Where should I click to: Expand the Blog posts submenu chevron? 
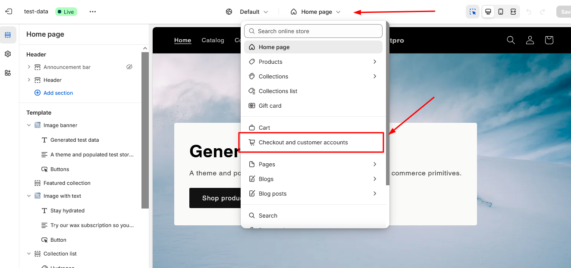[375, 193]
